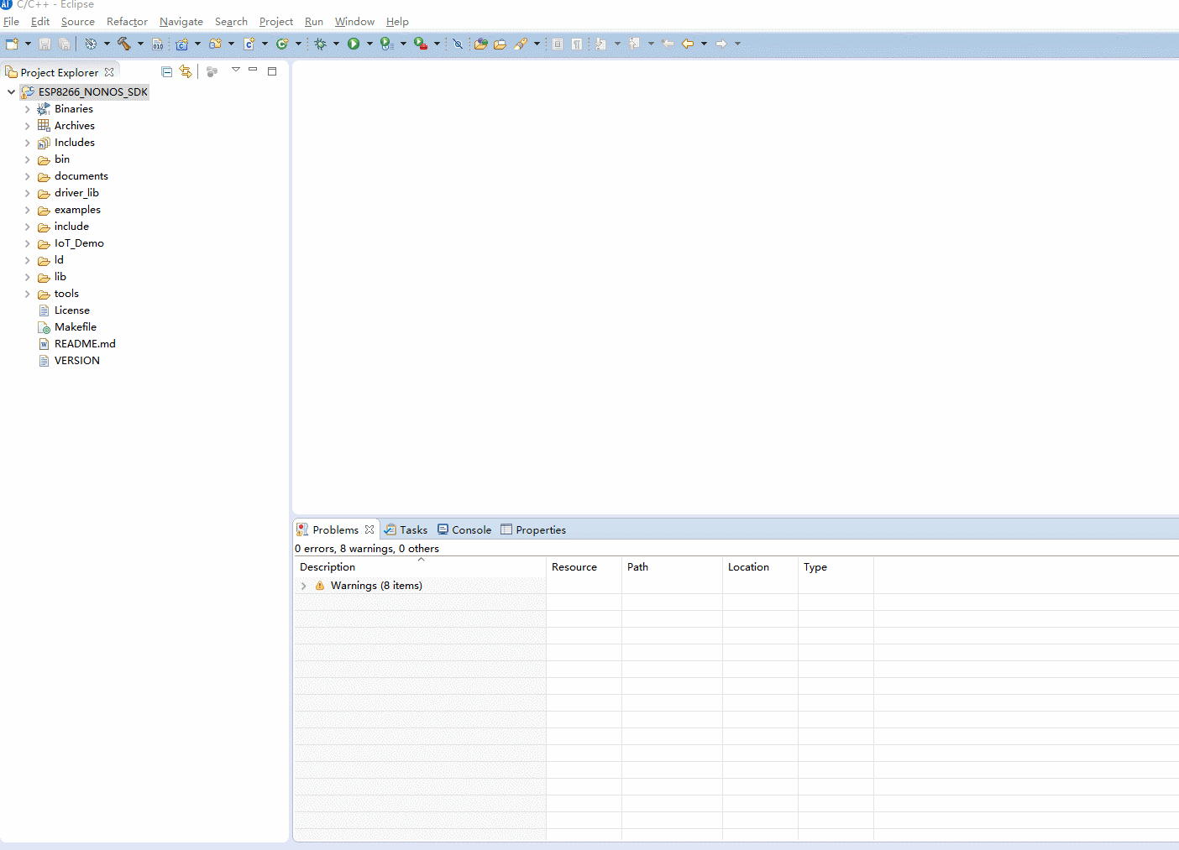
Task: Open the New wizard dropdown arrow
Action: (x=28, y=44)
